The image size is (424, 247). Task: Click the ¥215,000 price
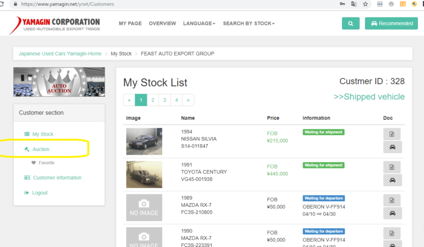coord(277,140)
